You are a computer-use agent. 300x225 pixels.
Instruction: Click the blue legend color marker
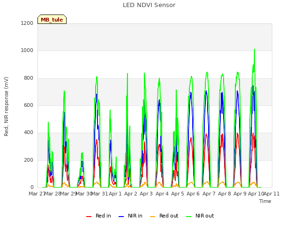pos(121,217)
